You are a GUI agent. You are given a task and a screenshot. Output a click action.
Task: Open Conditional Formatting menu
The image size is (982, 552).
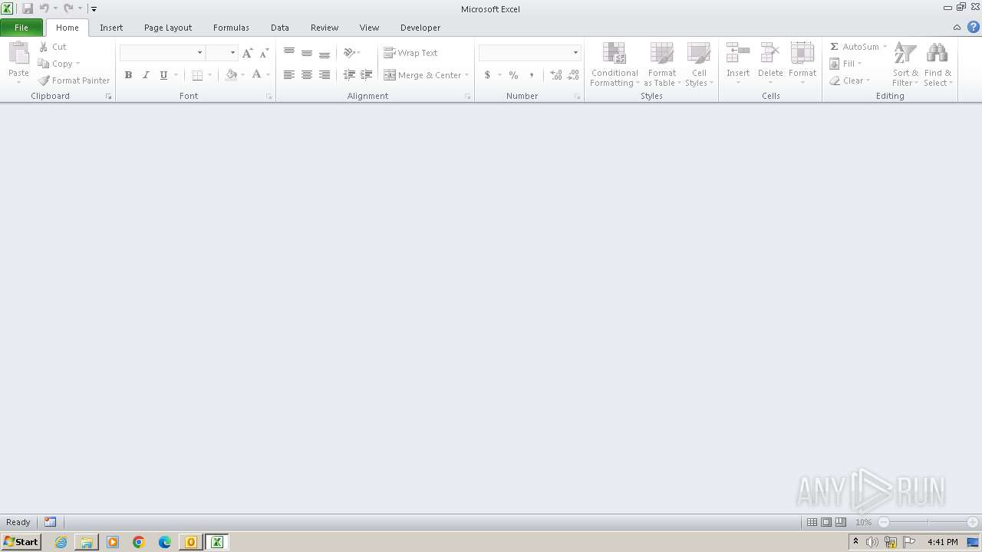coord(615,65)
